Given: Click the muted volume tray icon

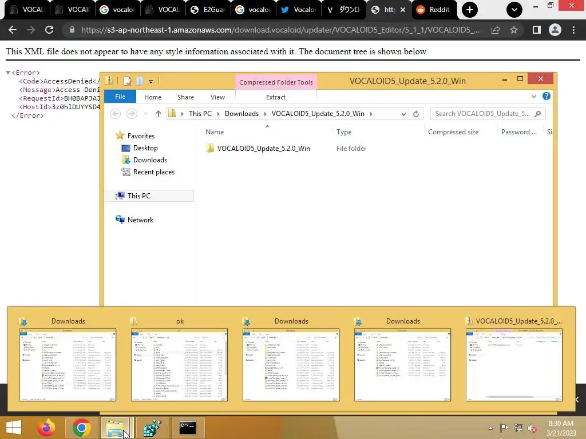Looking at the screenshot, I should pos(532,428).
